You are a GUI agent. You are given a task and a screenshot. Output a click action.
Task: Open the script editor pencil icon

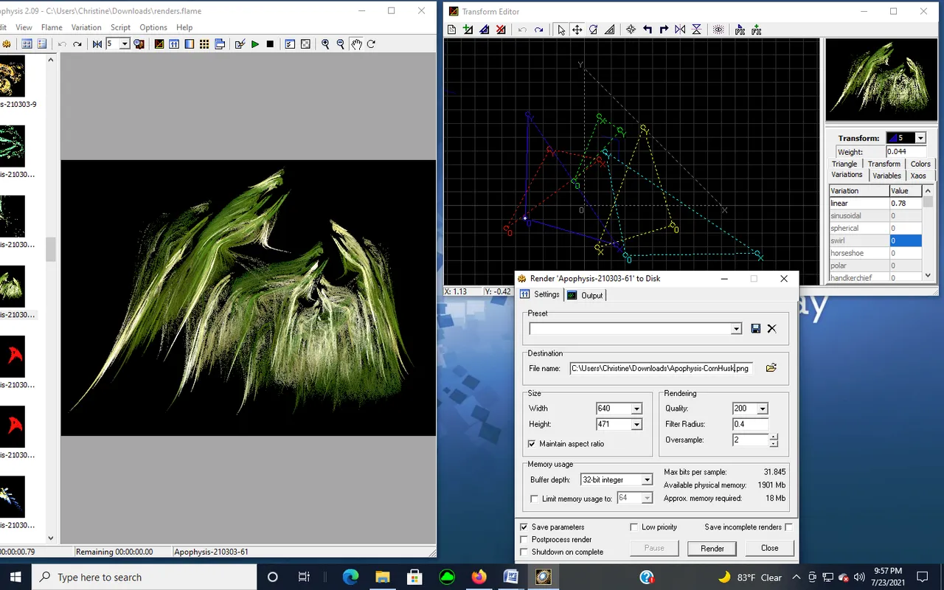[x=240, y=44]
